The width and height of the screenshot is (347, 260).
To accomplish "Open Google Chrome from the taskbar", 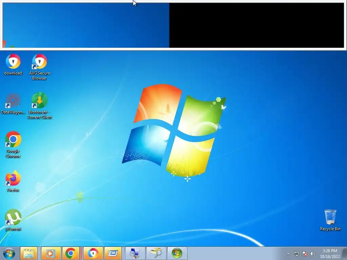I will click(71, 253).
